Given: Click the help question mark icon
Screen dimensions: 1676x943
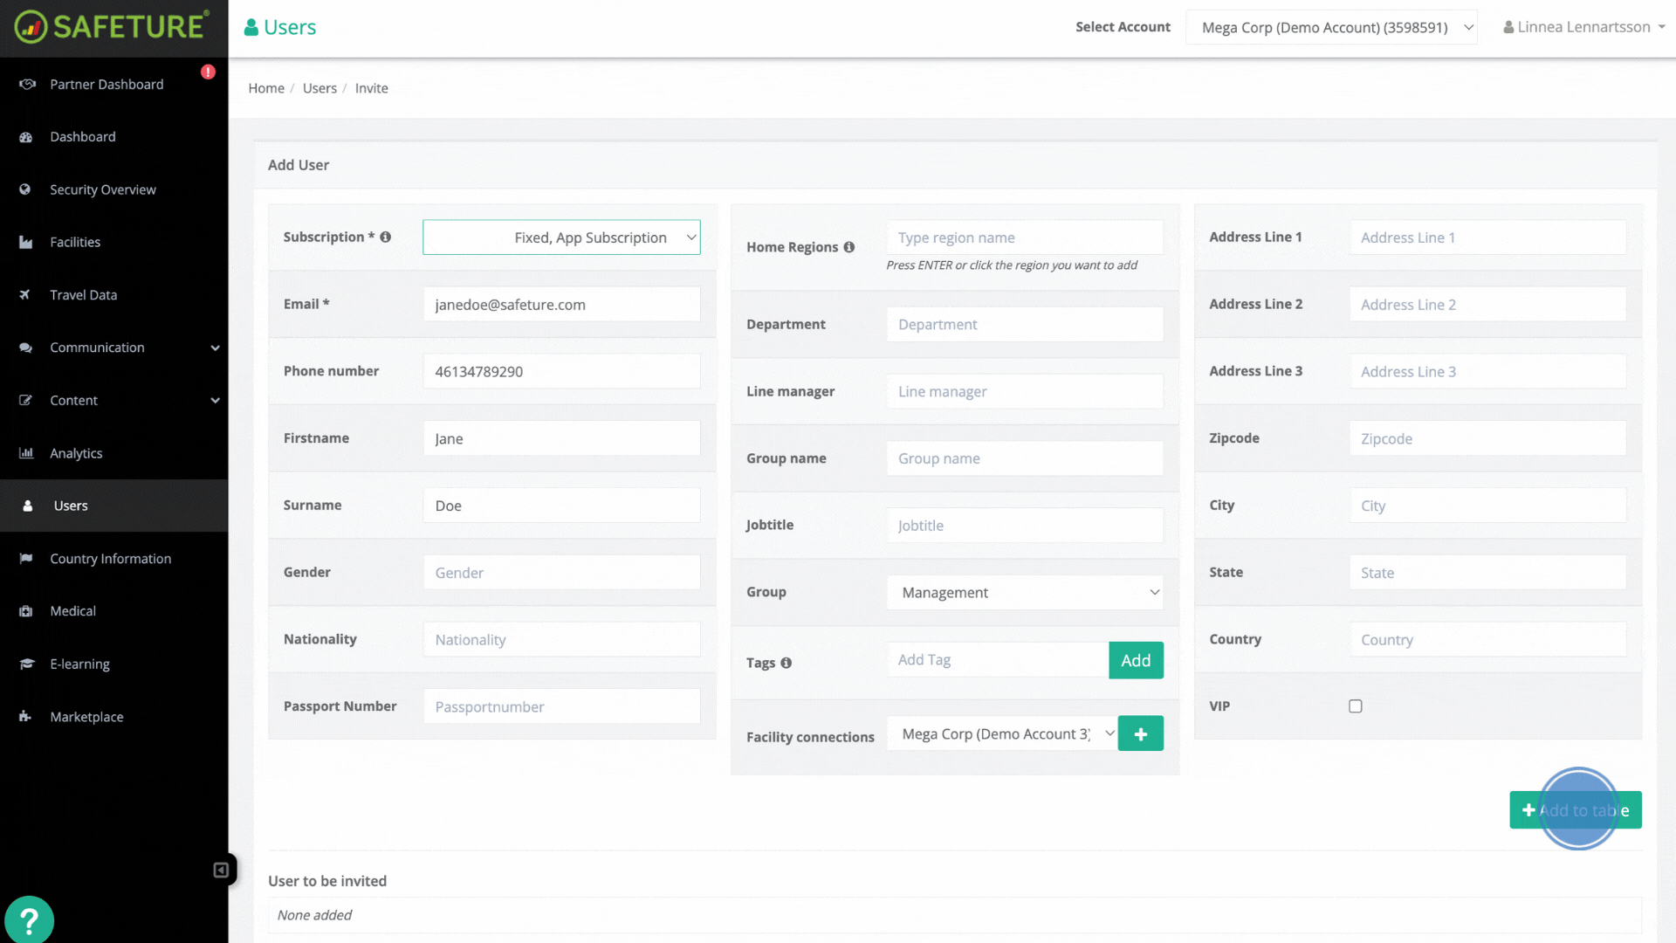Looking at the screenshot, I should 30,919.
